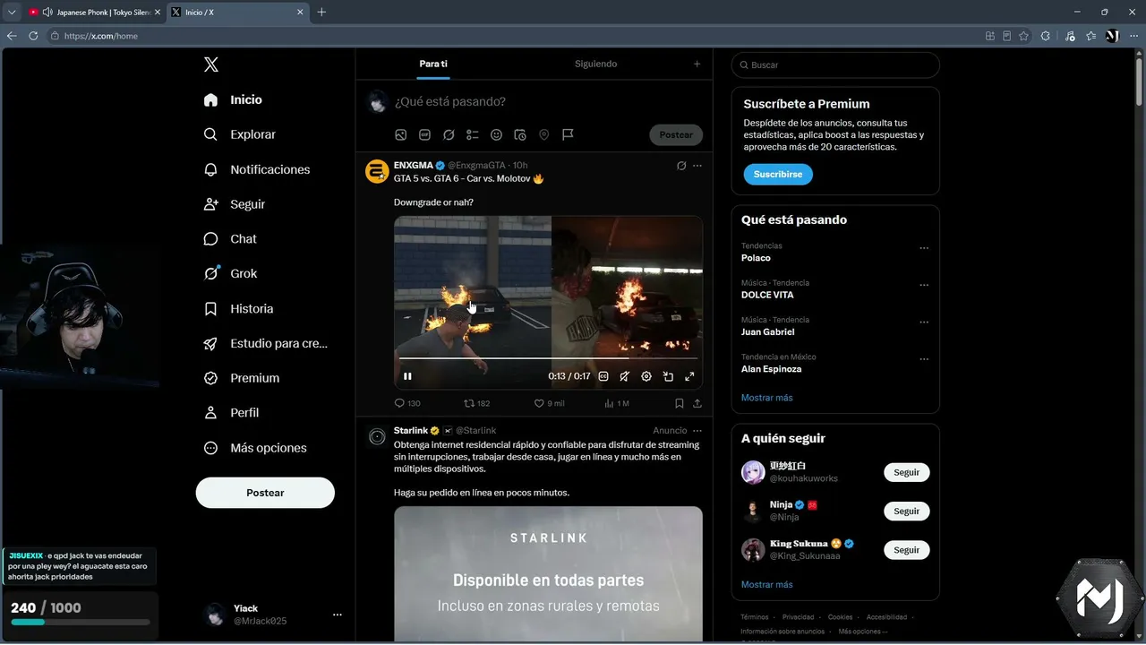
Task: Open ENXGMA's profile avatar
Action: (377, 171)
